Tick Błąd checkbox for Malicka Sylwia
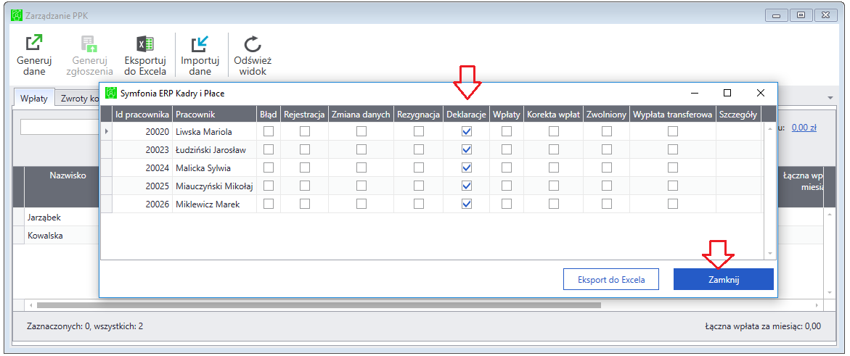850x356 pixels. click(269, 167)
